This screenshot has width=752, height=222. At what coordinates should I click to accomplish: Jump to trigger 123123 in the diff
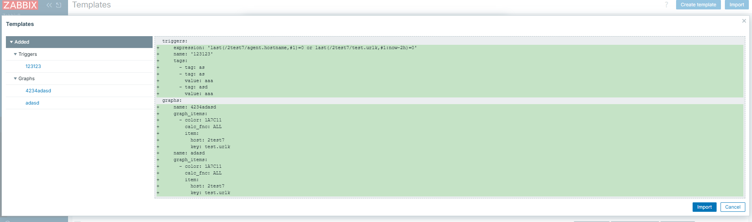33,66
